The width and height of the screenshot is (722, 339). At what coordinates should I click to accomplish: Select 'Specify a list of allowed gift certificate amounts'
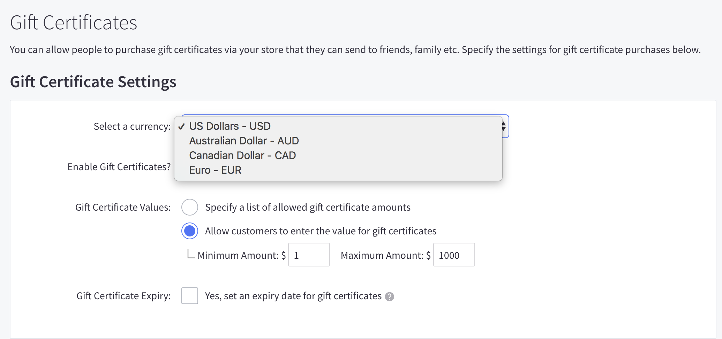click(x=189, y=207)
